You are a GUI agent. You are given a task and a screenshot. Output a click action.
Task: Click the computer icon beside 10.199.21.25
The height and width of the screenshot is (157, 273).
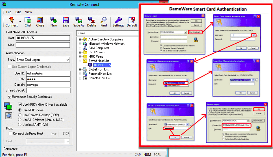(x=90, y=65)
